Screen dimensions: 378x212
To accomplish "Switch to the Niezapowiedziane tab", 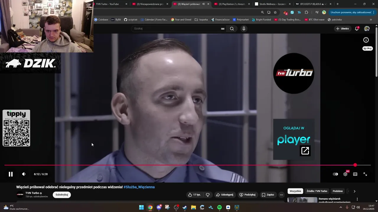I will [x=151, y=4].
